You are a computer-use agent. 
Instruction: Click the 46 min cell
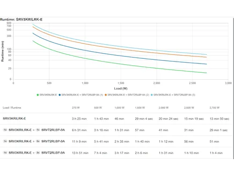119,119
